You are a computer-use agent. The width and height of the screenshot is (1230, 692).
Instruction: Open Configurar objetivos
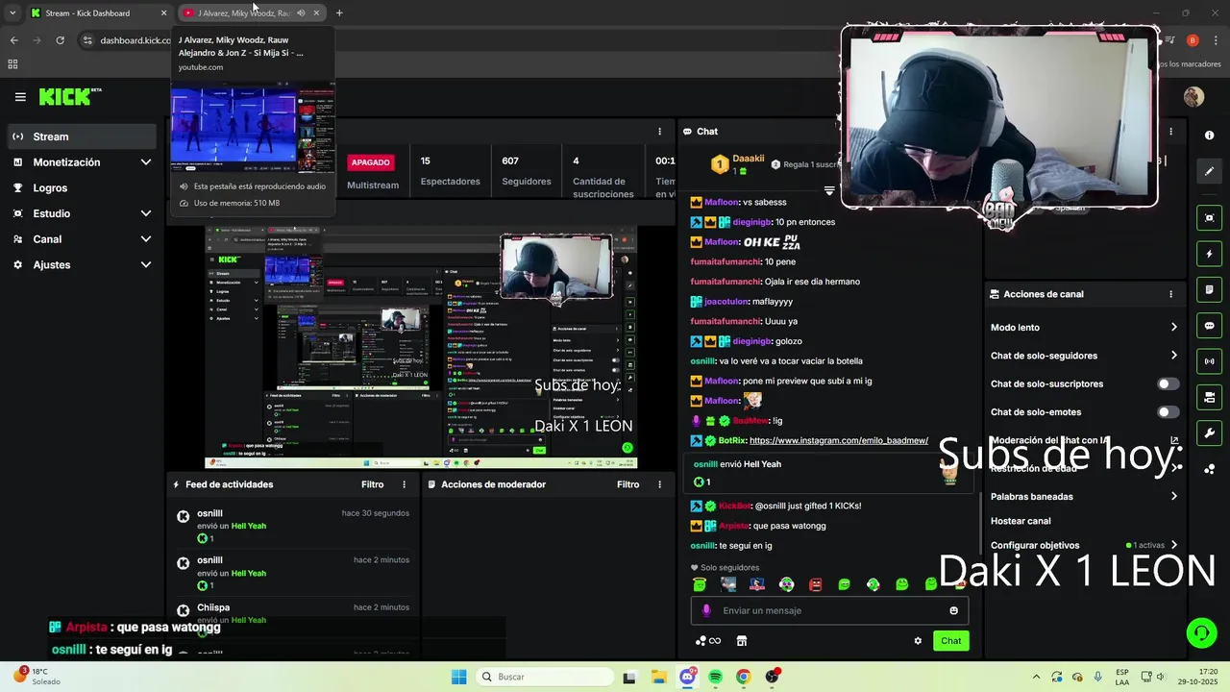tap(1084, 545)
